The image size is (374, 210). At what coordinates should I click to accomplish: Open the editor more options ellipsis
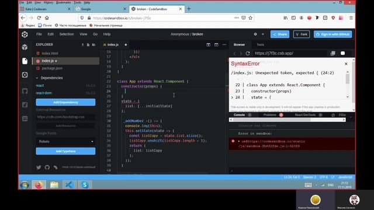[224, 45]
